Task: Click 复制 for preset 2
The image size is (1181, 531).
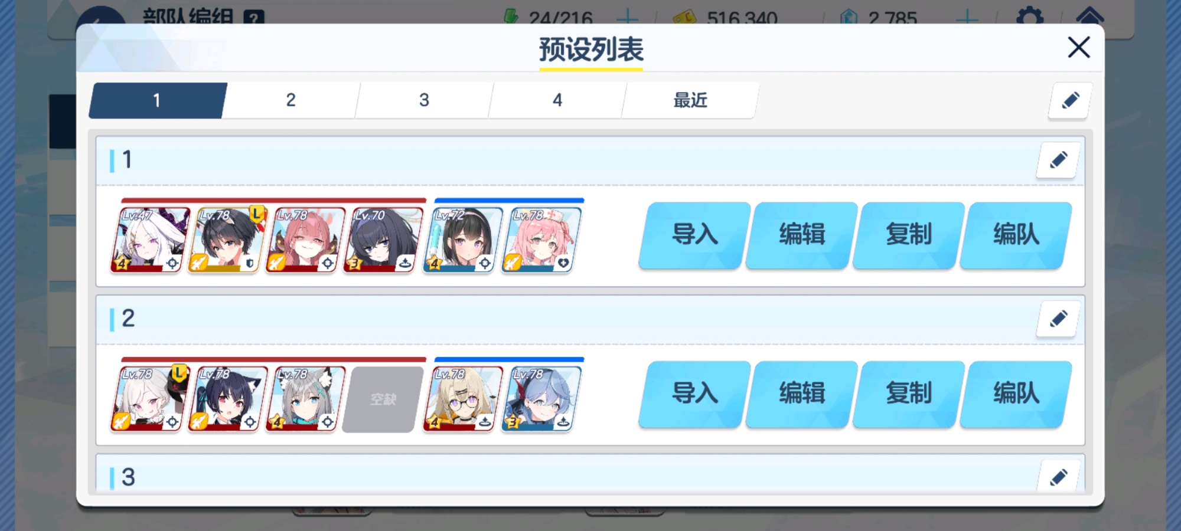Action: click(908, 394)
